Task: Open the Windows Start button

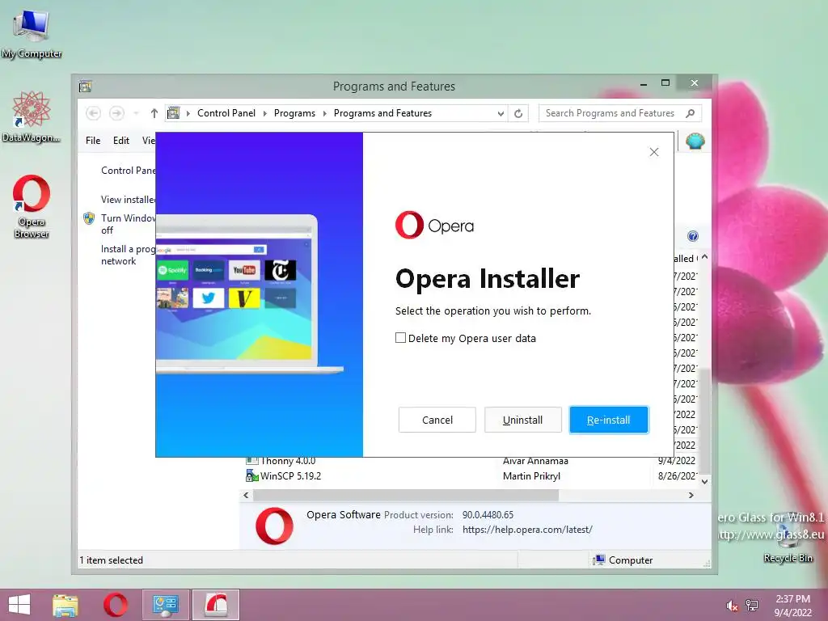Action: (x=19, y=605)
